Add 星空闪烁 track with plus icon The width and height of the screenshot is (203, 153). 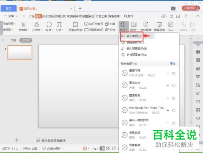tap(168, 73)
